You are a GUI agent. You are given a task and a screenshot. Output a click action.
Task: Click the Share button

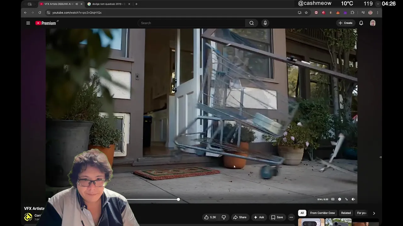click(240, 217)
